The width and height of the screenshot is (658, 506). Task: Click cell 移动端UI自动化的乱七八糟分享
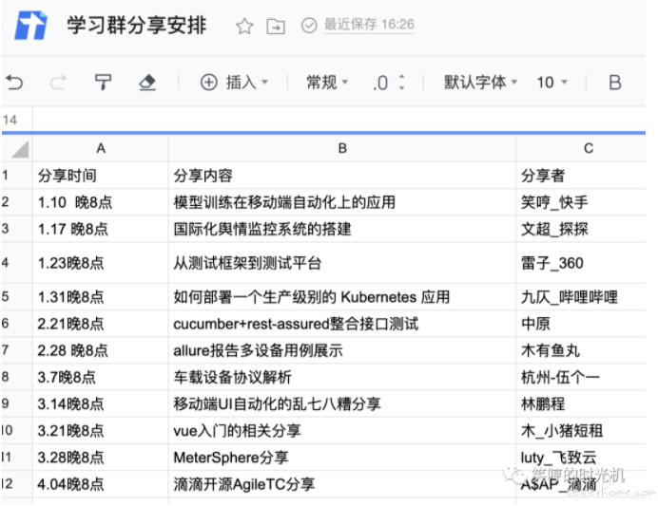tap(342, 403)
